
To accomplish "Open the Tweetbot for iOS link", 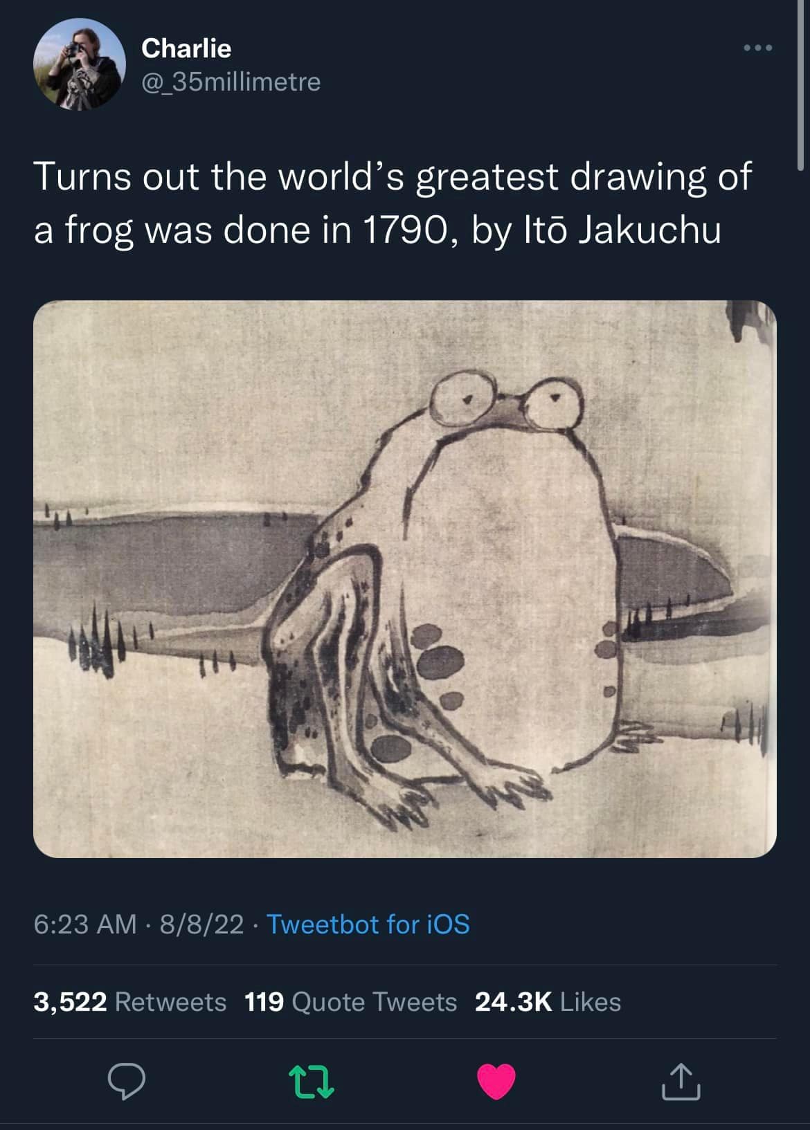I will pyautogui.click(x=368, y=924).
